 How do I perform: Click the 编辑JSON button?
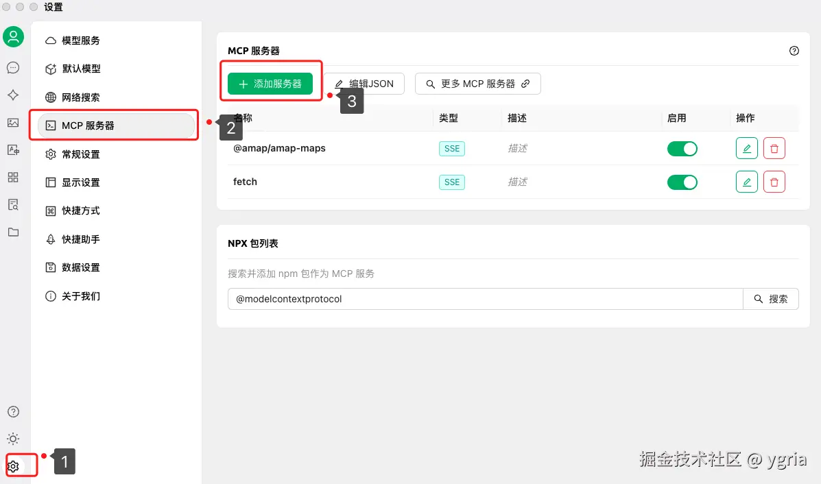(x=364, y=84)
